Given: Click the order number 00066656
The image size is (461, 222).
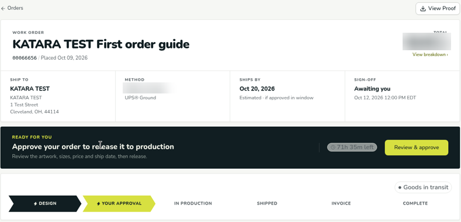Looking at the screenshot, I should tap(25, 58).
